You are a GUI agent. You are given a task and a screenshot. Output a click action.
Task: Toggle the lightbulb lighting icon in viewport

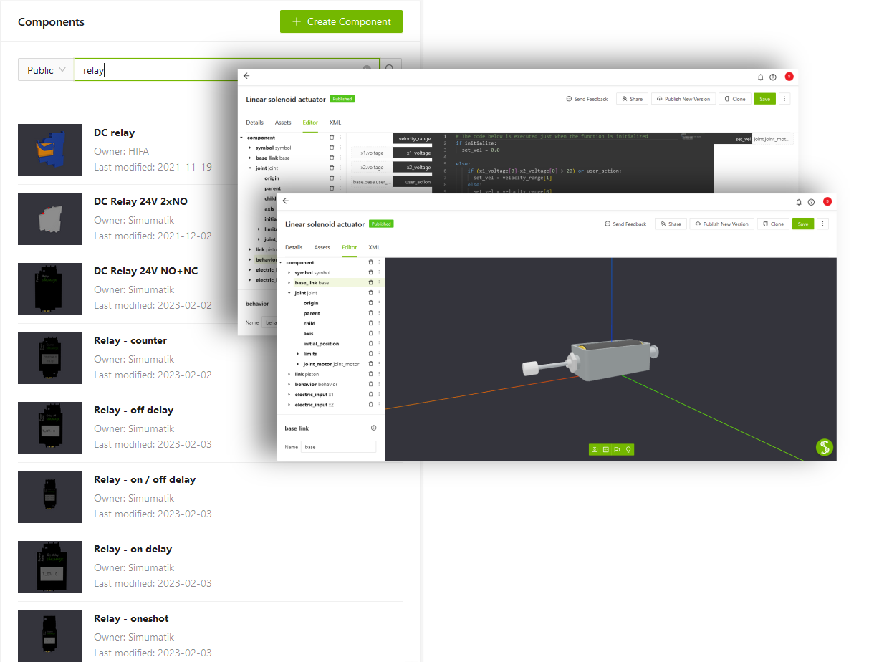[x=628, y=450]
